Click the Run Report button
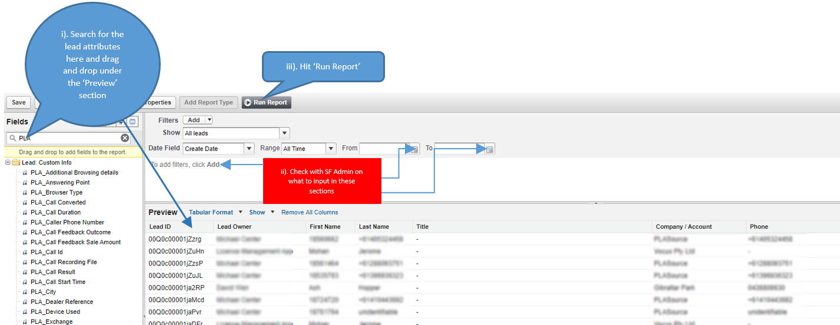Image resolution: width=840 pixels, height=325 pixels. pyautogui.click(x=266, y=102)
